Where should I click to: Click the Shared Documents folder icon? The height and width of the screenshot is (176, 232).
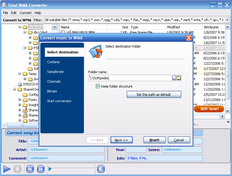(20, 89)
